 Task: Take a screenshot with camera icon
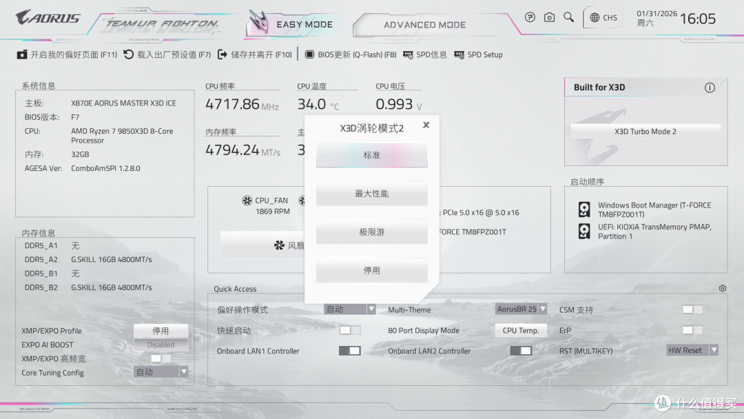point(550,17)
